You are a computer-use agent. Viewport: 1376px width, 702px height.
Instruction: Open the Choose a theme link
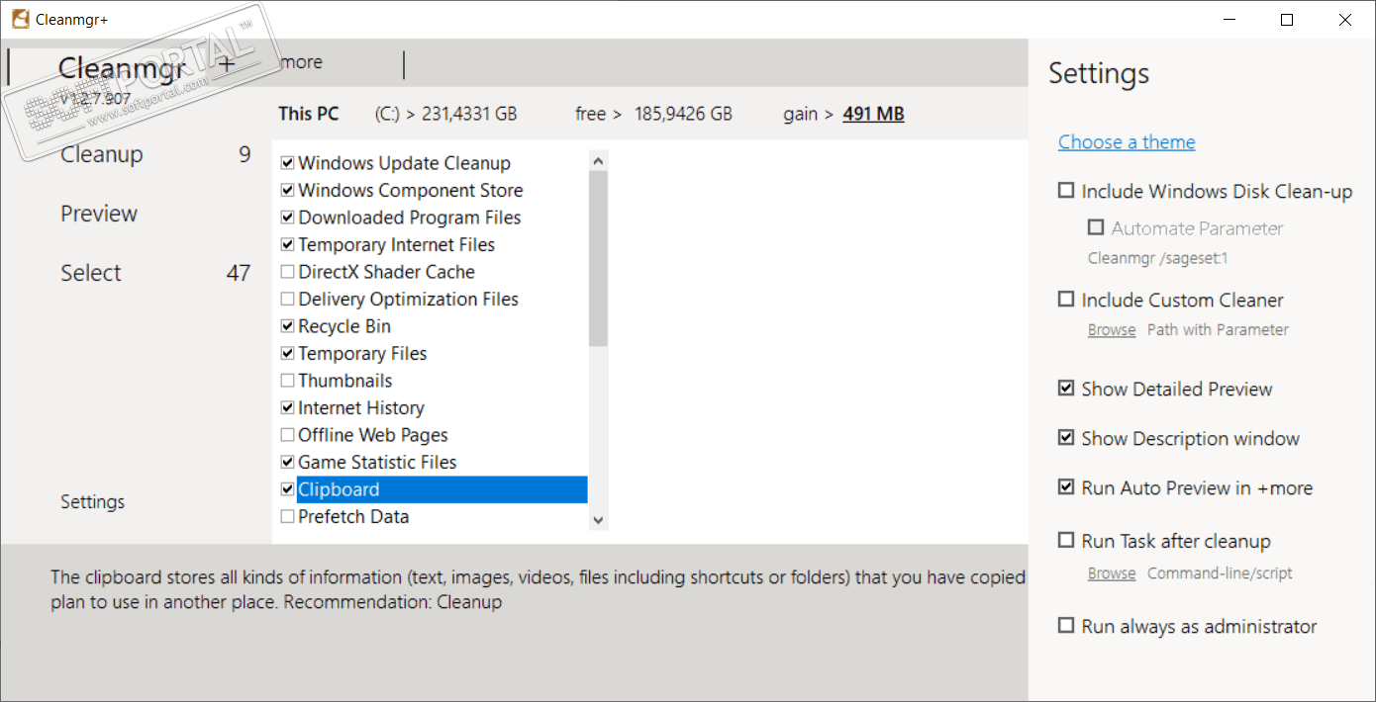click(1127, 141)
